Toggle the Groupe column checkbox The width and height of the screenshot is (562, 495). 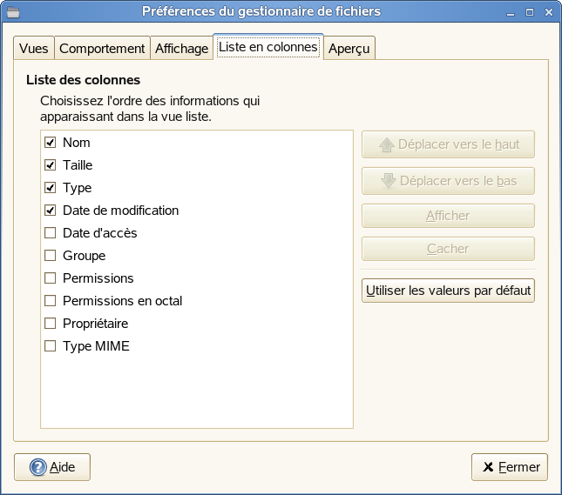click(50, 256)
